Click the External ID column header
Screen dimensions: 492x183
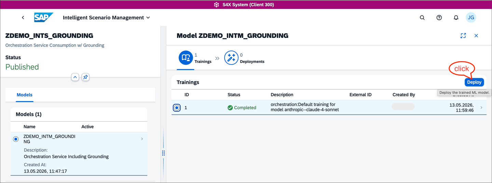[360, 95]
